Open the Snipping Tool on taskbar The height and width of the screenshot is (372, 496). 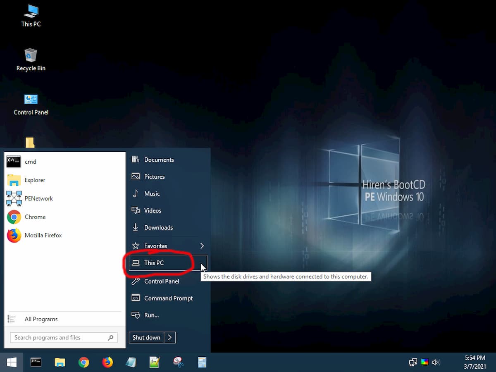[x=179, y=362]
